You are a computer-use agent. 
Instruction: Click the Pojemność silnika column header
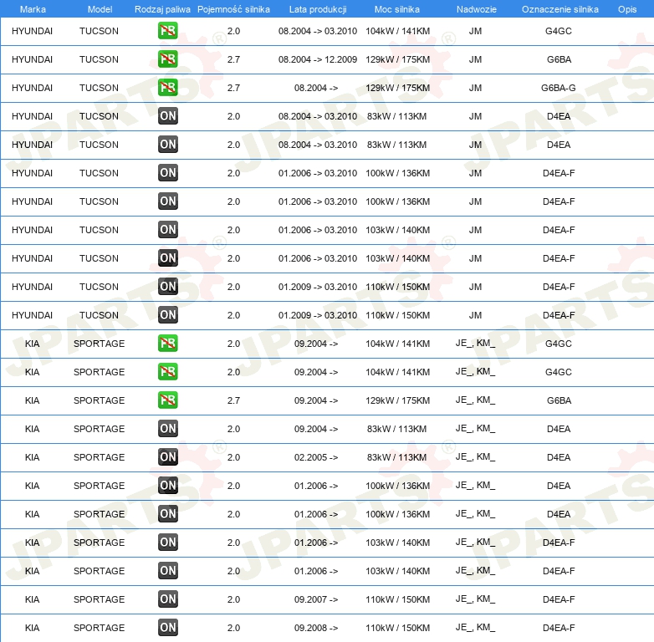(233, 9)
